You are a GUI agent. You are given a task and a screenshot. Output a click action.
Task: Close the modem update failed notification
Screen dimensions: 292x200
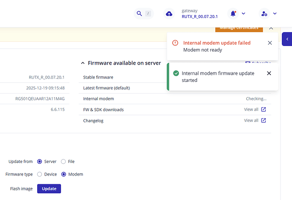click(270, 43)
